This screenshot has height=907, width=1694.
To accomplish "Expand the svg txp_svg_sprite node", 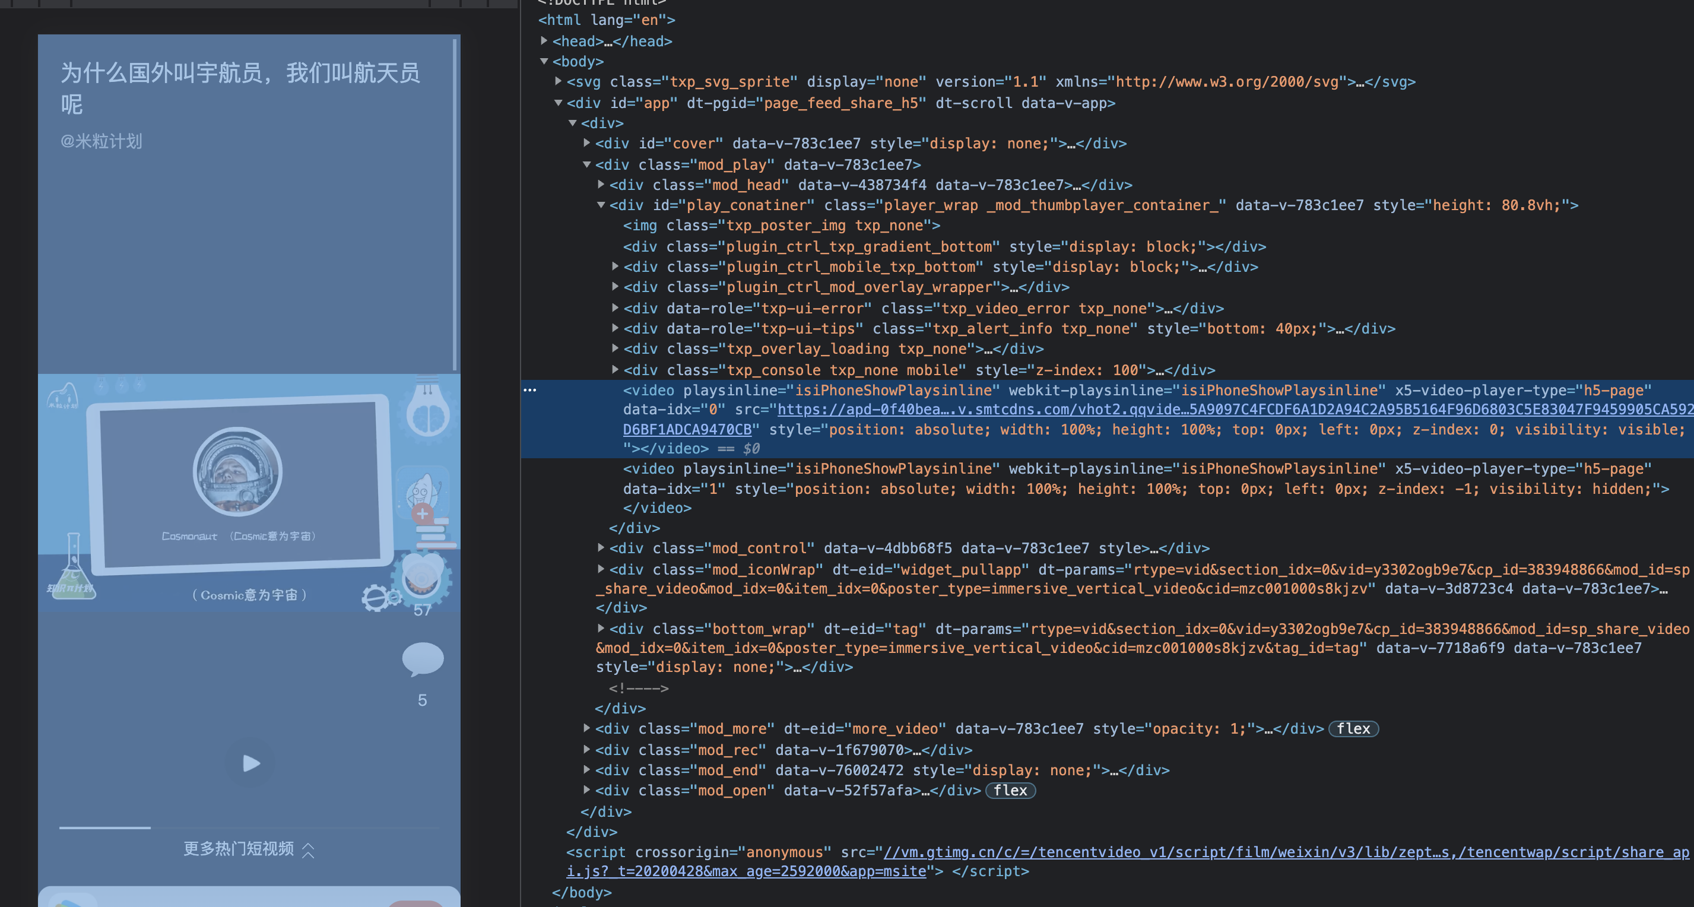I will pos(559,81).
